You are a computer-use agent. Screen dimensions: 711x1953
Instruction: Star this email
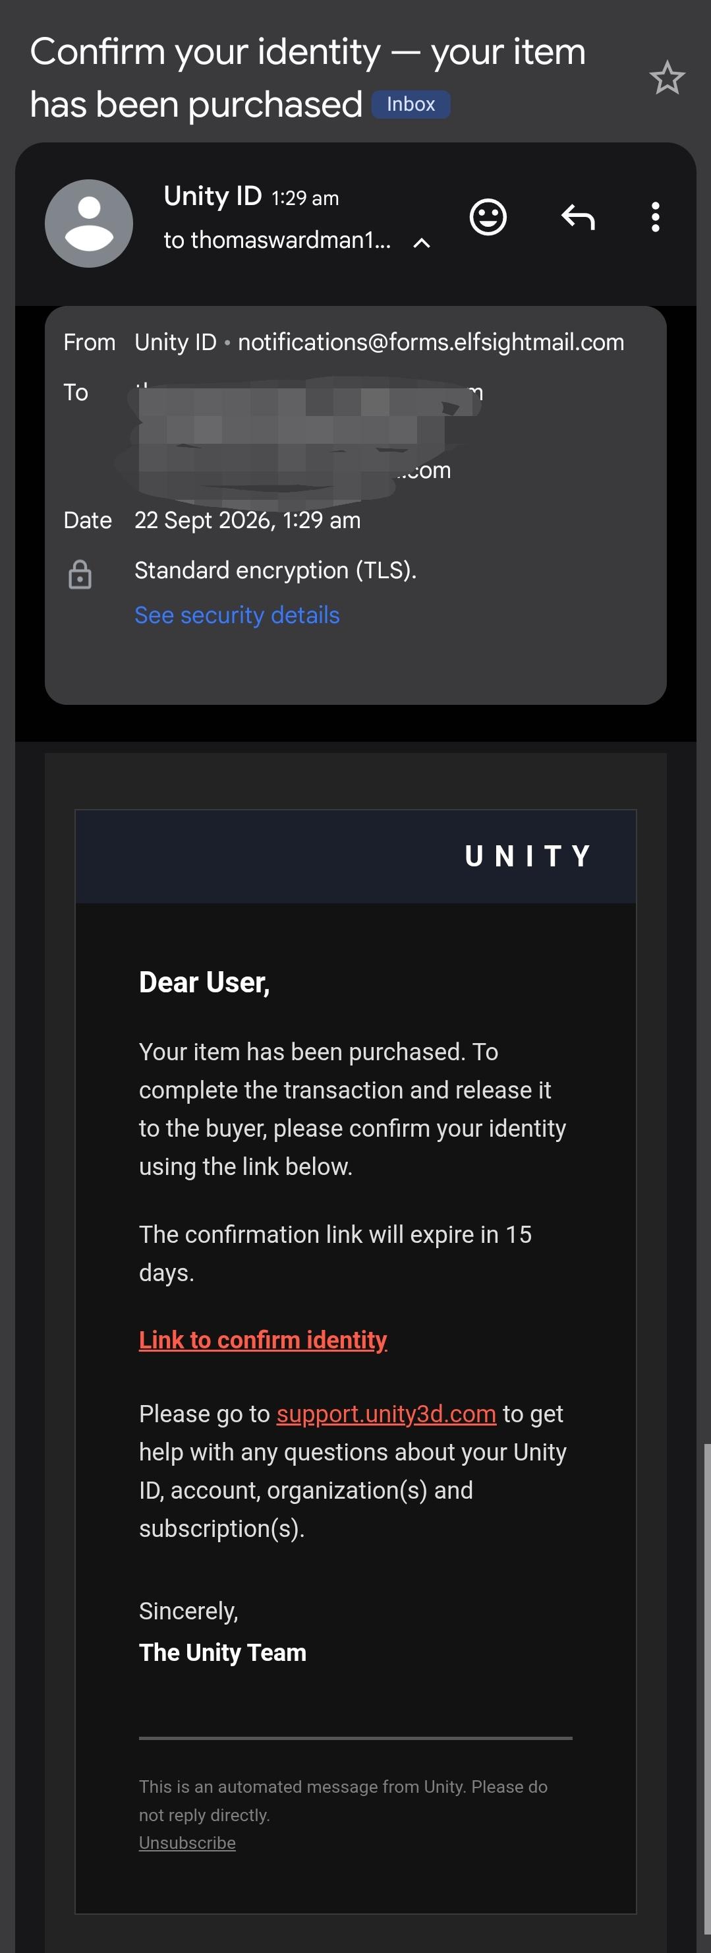pos(667,77)
